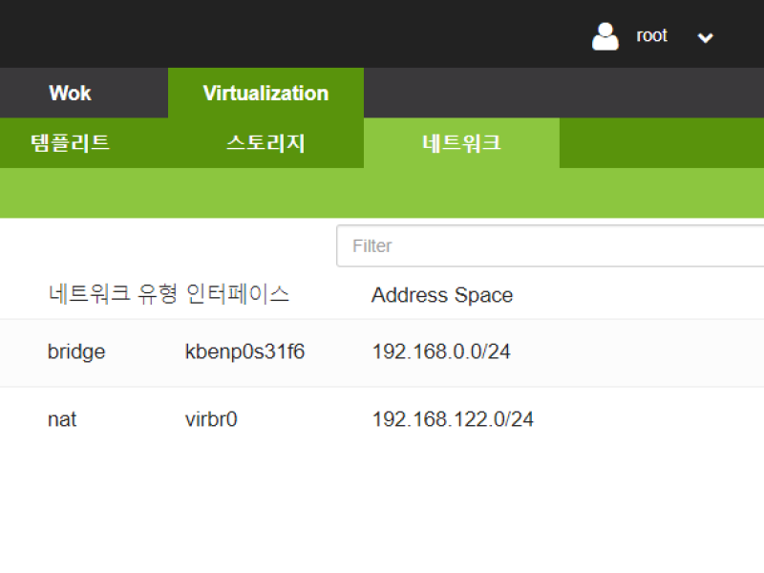Viewport: 764px width, 573px height.
Task: Expand the root user dropdown chevron
Action: click(x=705, y=37)
